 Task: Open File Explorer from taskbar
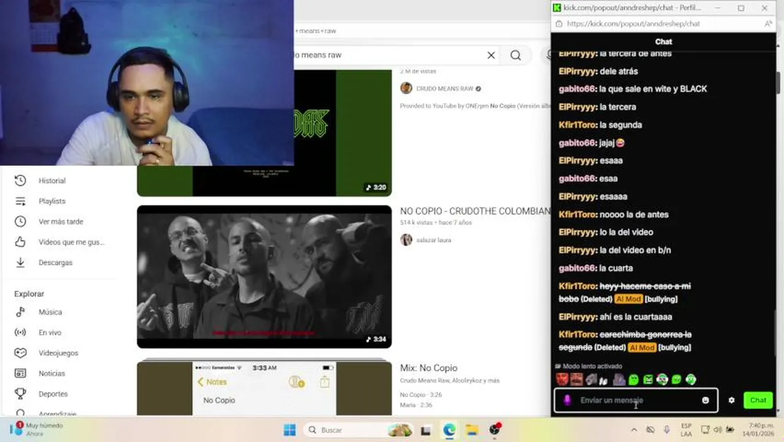[x=471, y=430]
